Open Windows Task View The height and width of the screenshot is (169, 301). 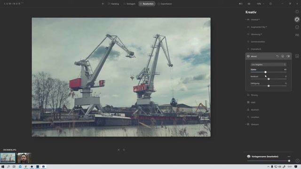[x=14, y=167]
